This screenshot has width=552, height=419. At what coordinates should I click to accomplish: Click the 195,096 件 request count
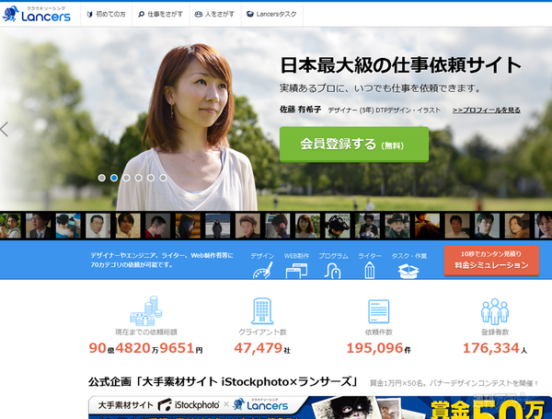click(378, 348)
